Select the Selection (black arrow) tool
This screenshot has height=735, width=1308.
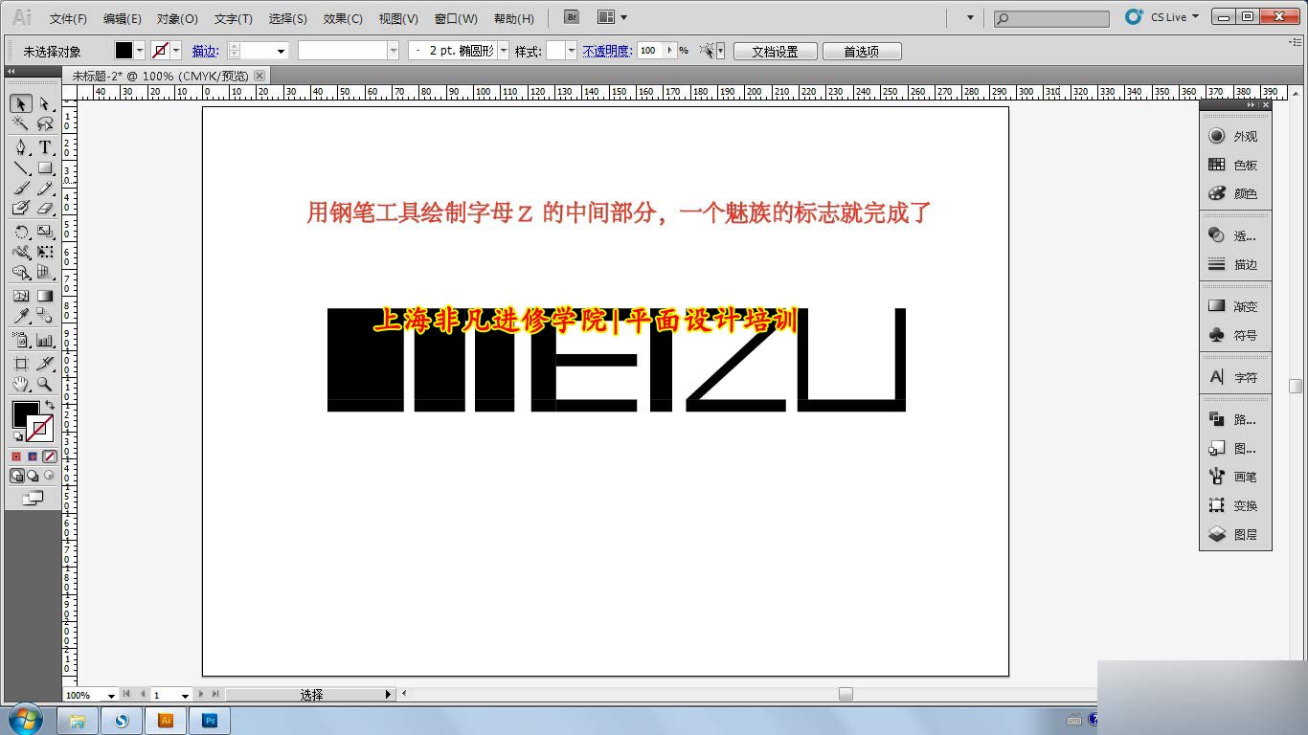(x=21, y=103)
